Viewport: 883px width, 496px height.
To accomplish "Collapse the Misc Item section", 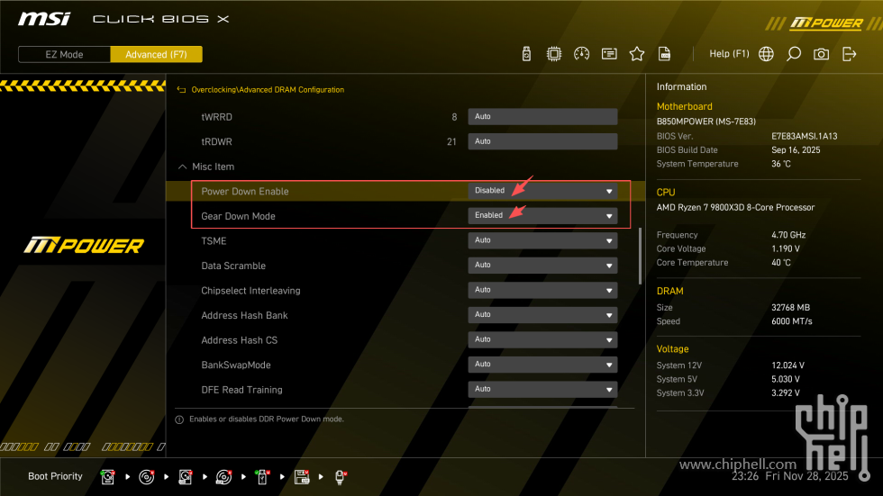I will click(183, 167).
